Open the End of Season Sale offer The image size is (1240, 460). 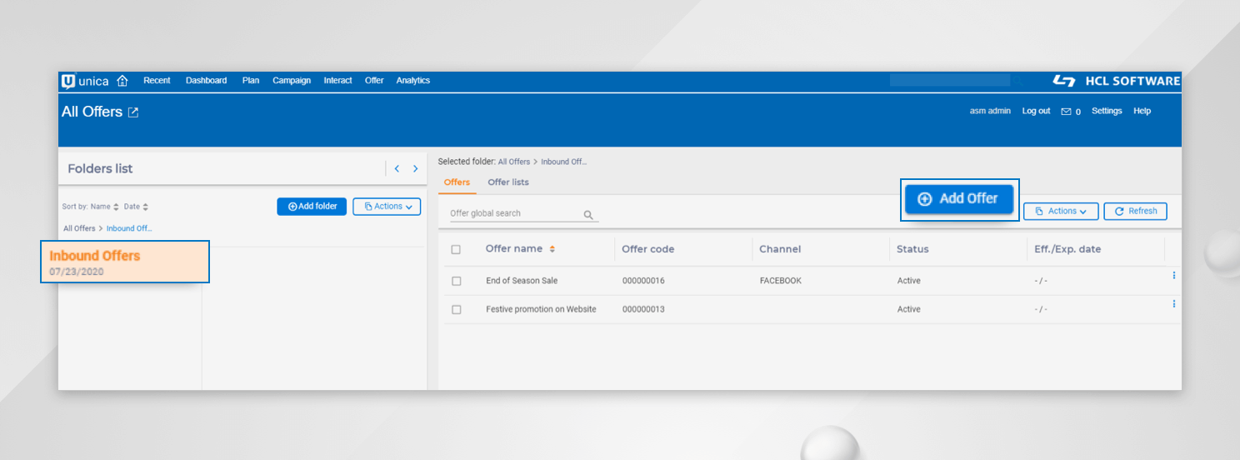(x=522, y=281)
